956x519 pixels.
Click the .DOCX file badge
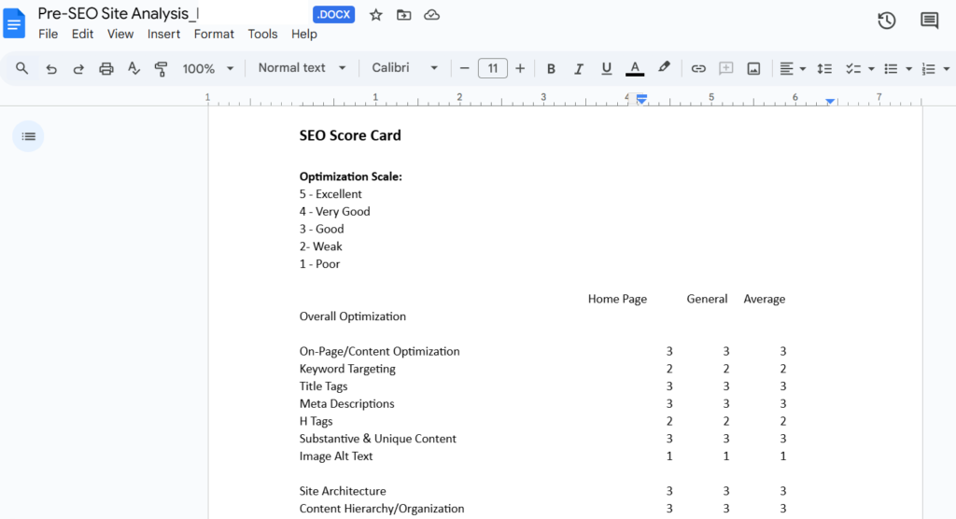[334, 15]
